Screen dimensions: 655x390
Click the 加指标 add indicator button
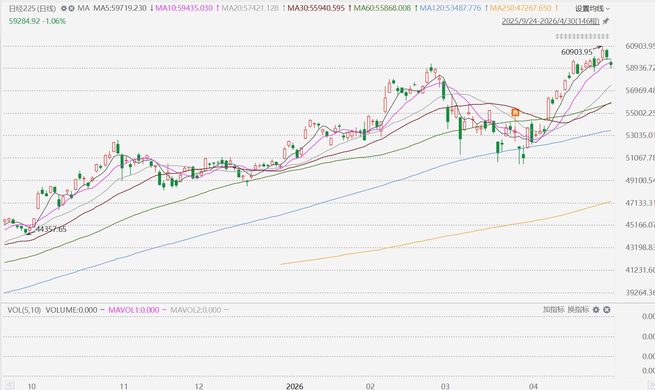pyautogui.click(x=553, y=310)
